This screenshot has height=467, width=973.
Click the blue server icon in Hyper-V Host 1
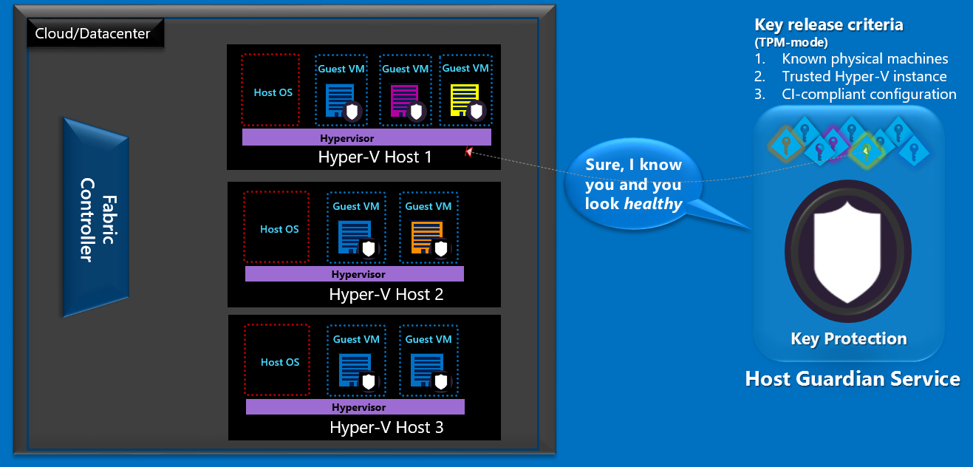point(340,100)
